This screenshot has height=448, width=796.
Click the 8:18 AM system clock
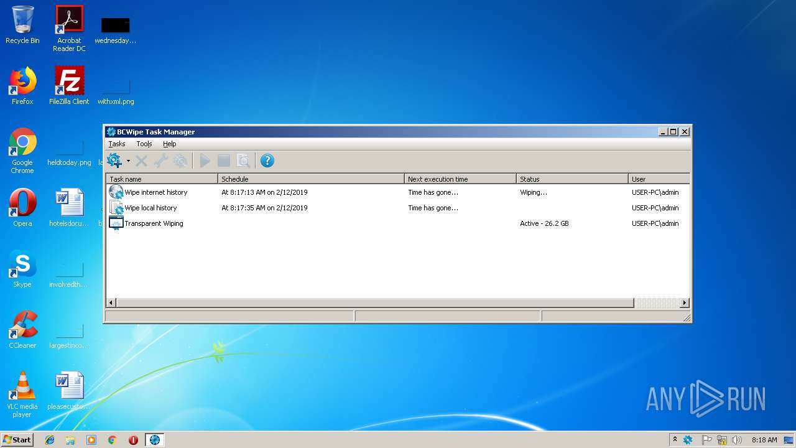coord(764,440)
